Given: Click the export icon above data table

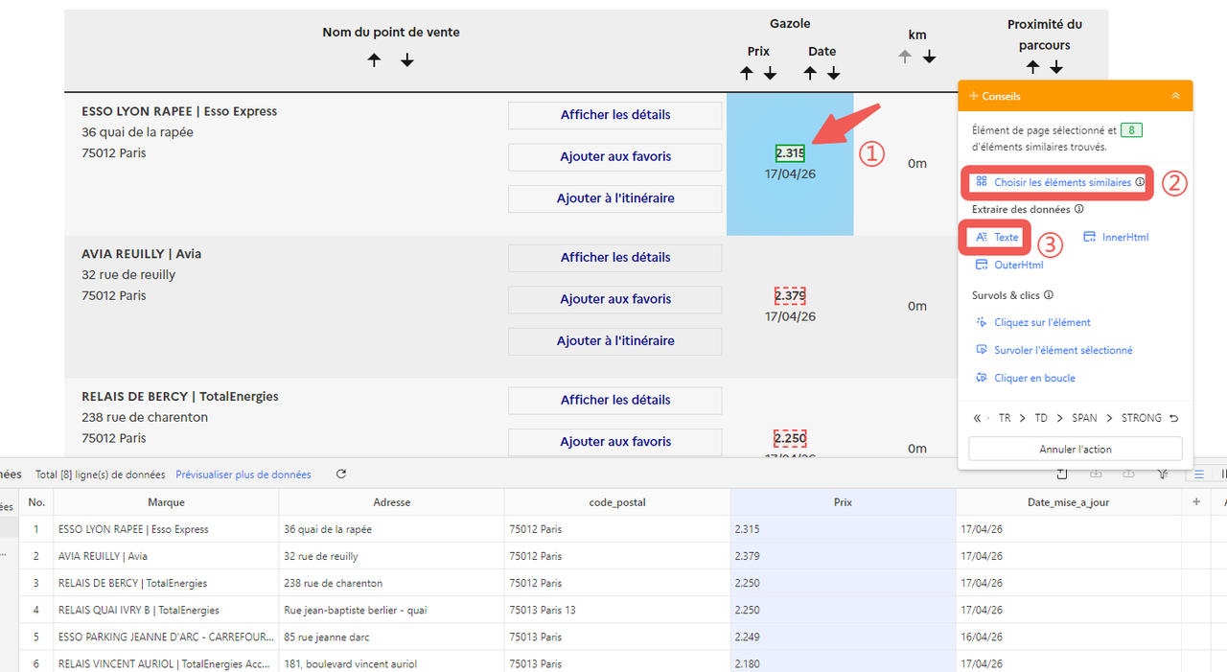Looking at the screenshot, I should click(1062, 475).
